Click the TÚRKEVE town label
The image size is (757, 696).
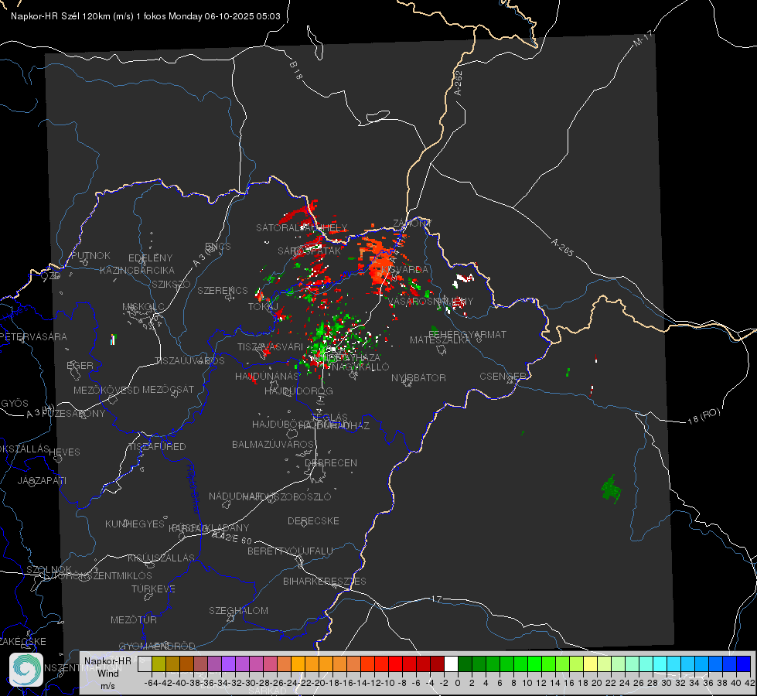[154, 589]
